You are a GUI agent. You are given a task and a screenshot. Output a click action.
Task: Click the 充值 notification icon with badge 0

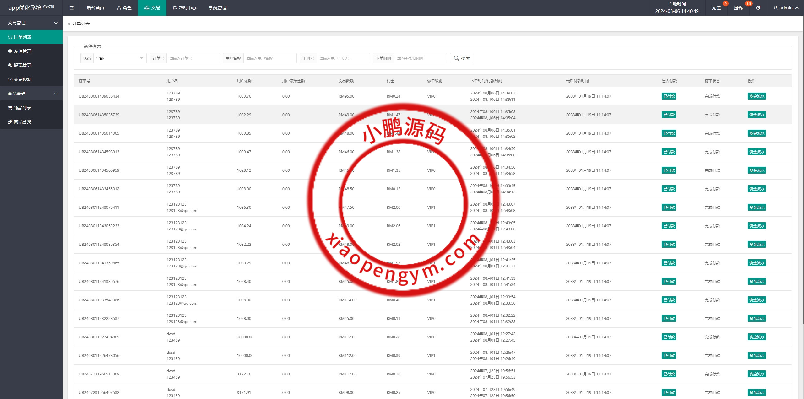pos(716,8)
